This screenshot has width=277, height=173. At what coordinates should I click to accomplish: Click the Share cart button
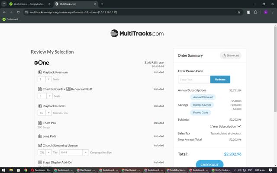(x=231, y=55)
